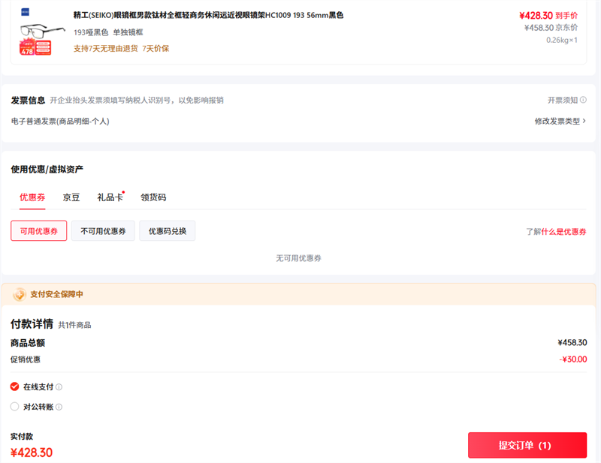Screen dimensions: 601x463
Task: Open the 什么是优惠券 help link
Action: coord(563,232)
